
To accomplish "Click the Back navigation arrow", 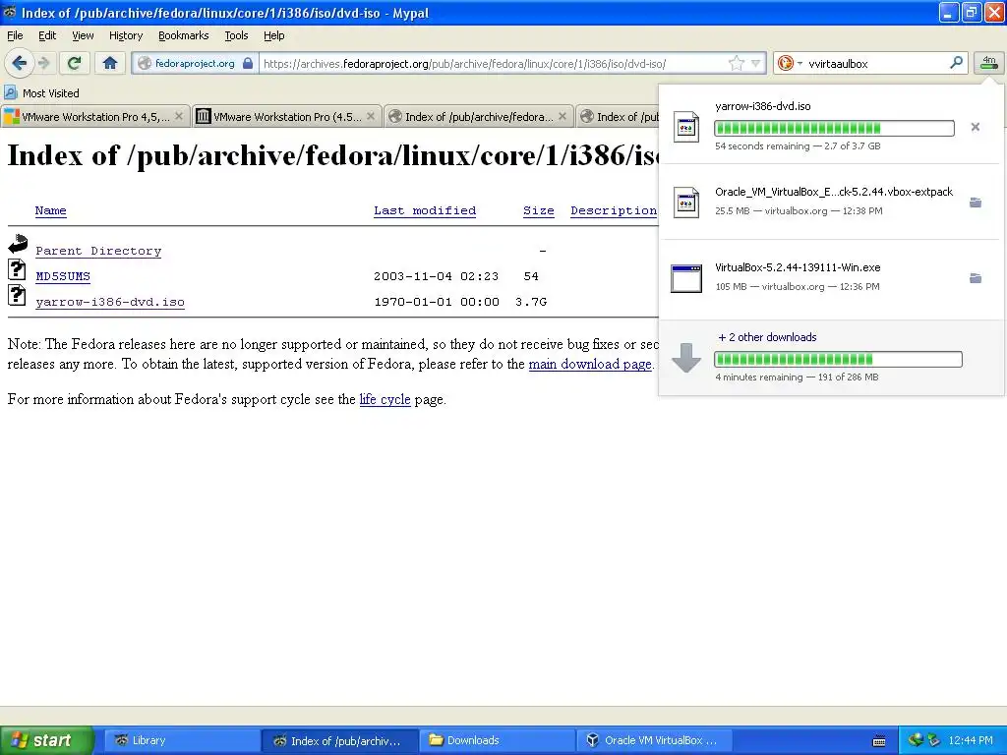I will (19, 63).
